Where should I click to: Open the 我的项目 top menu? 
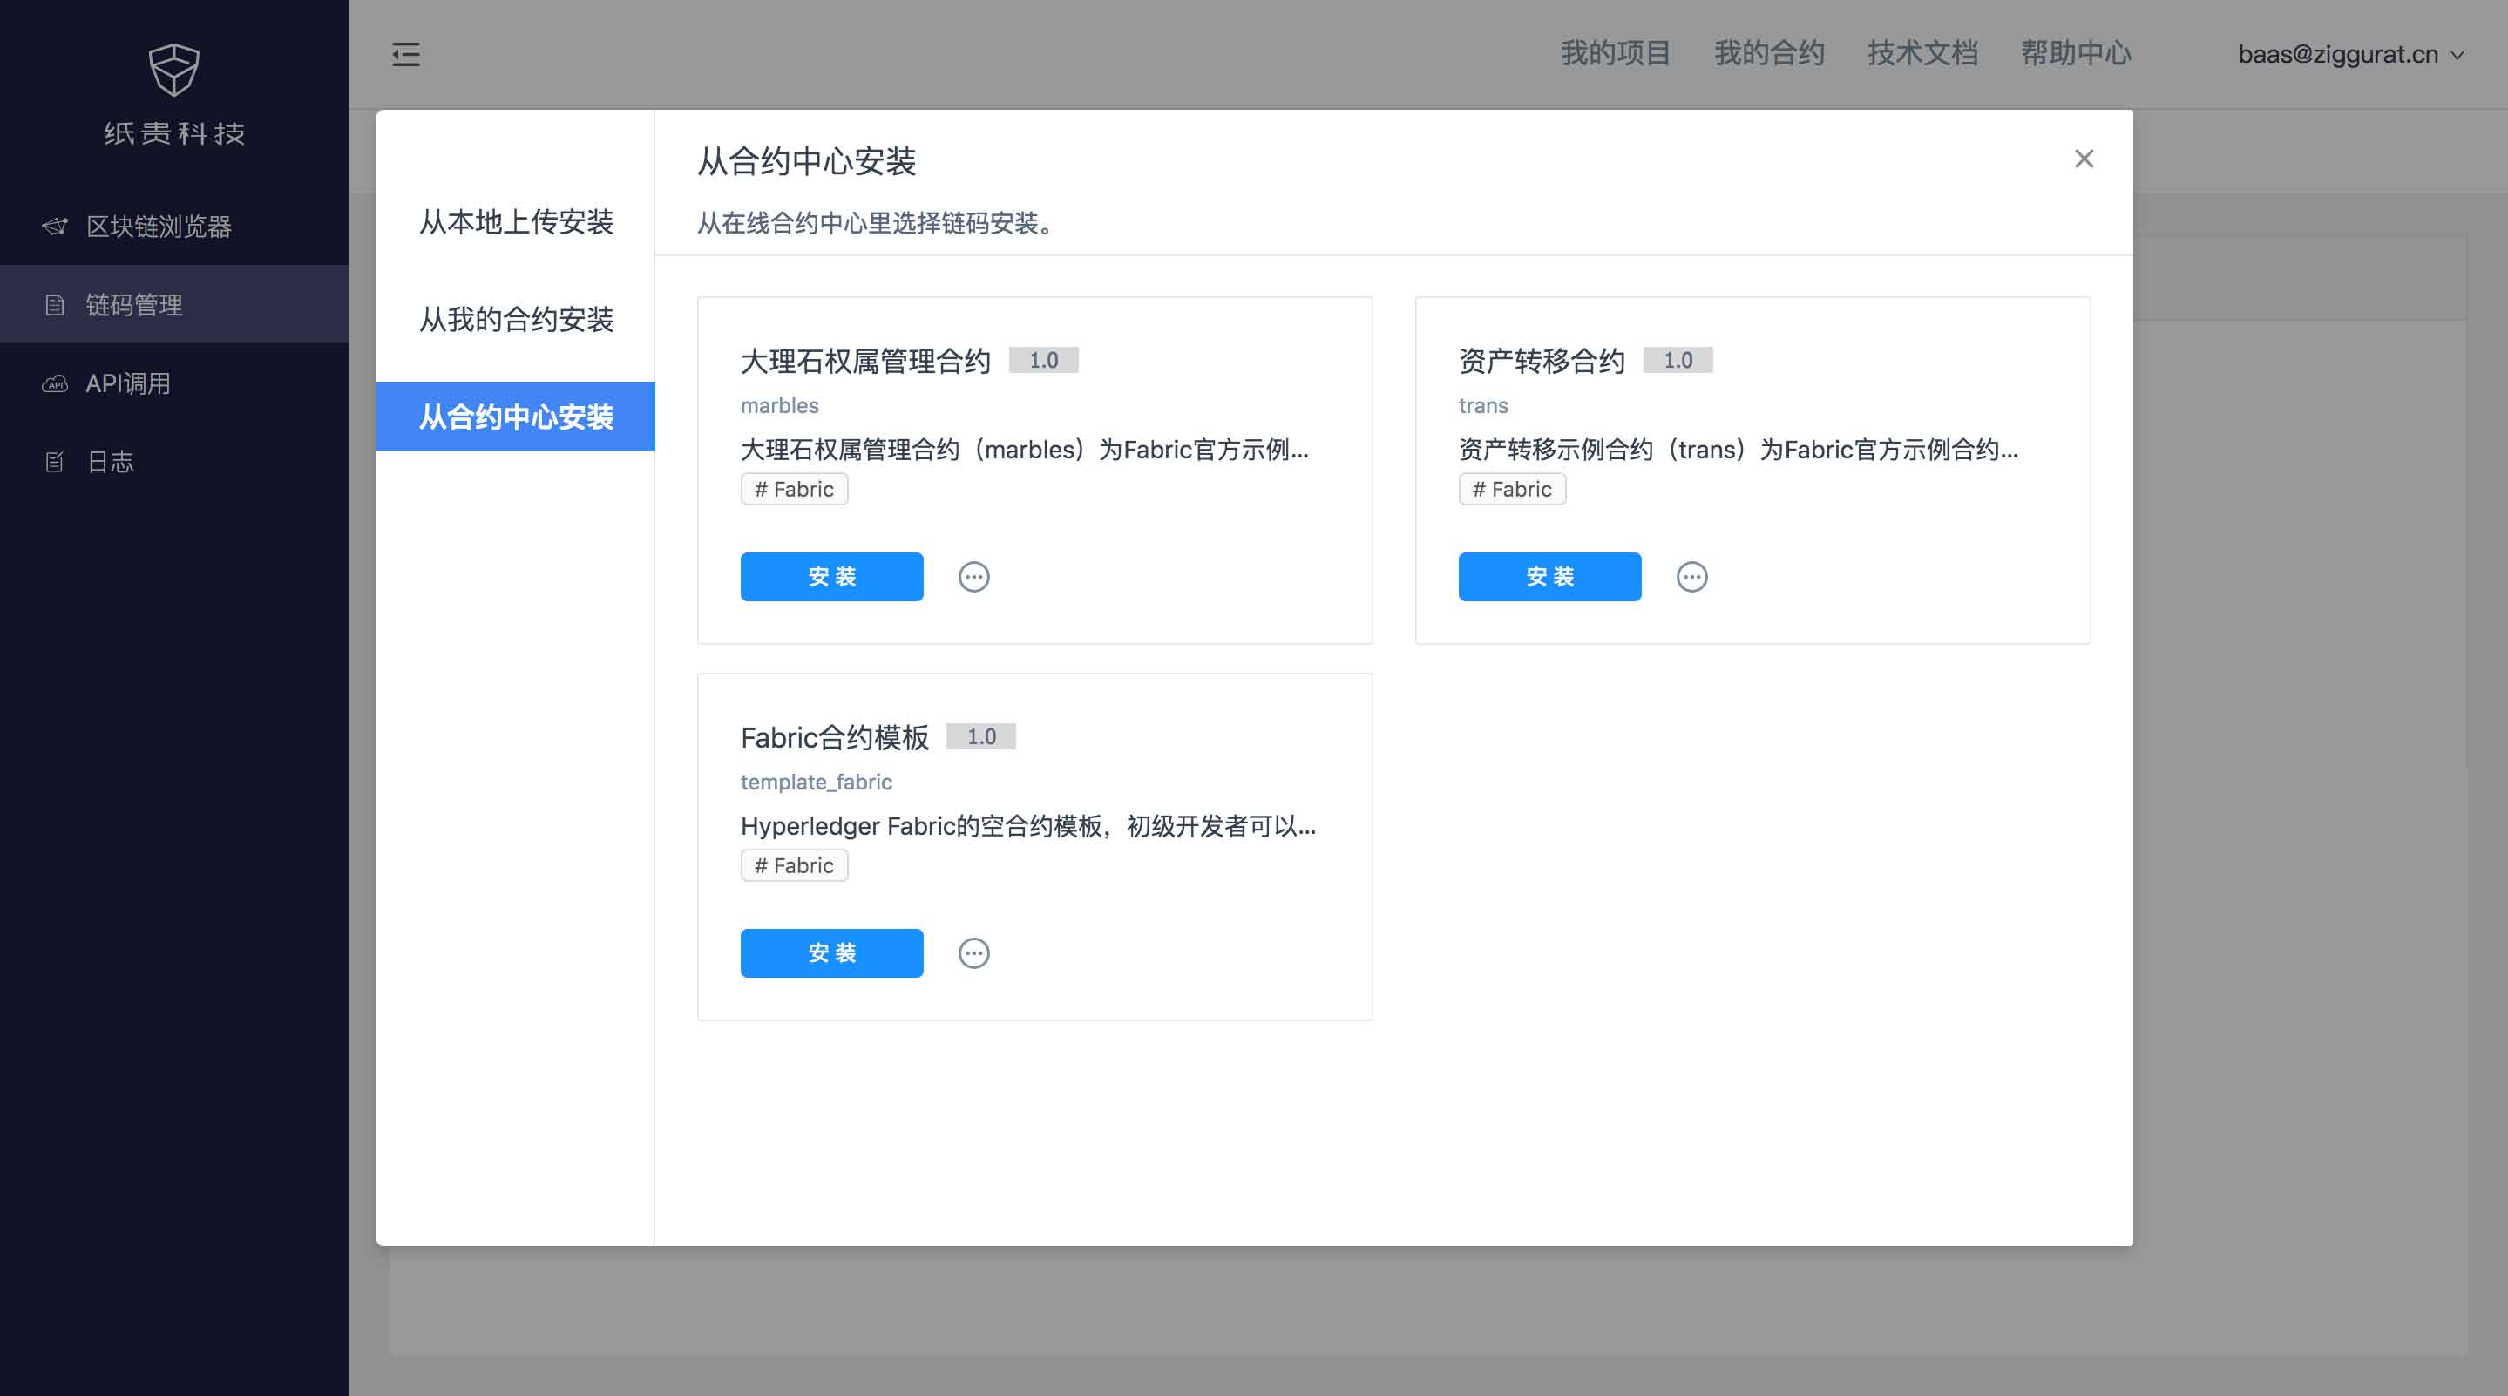click(x=1615, y=53)
